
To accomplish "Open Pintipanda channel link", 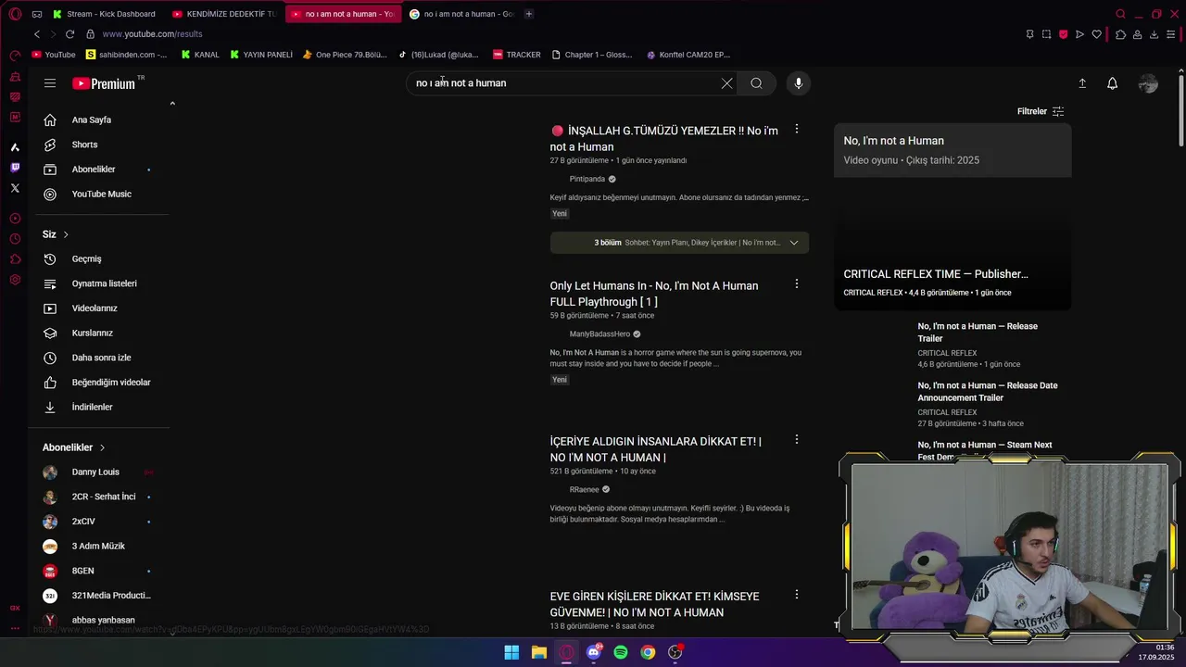I will pos(587,179).
